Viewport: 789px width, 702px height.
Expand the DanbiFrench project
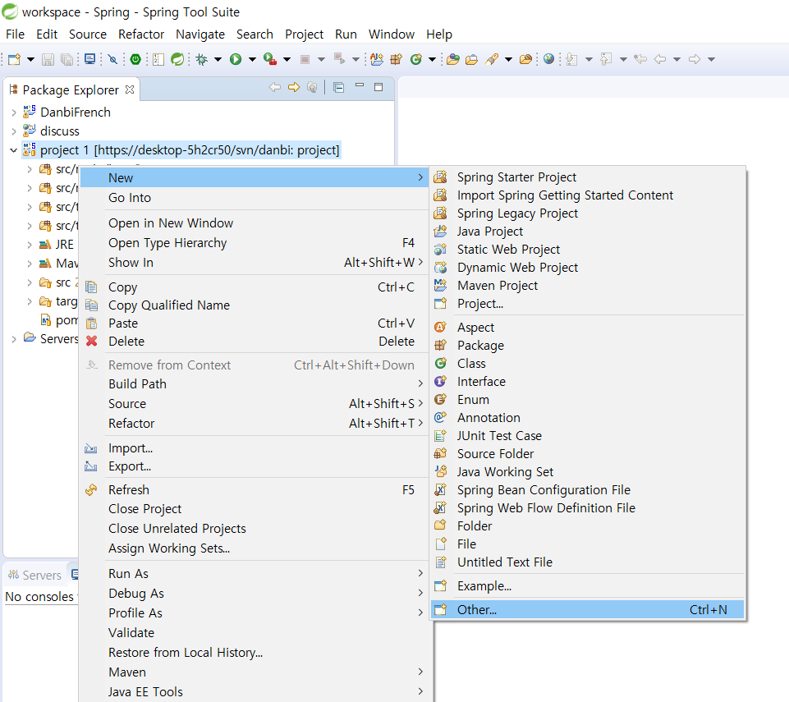pyautogui.click(x=14, y=112)
